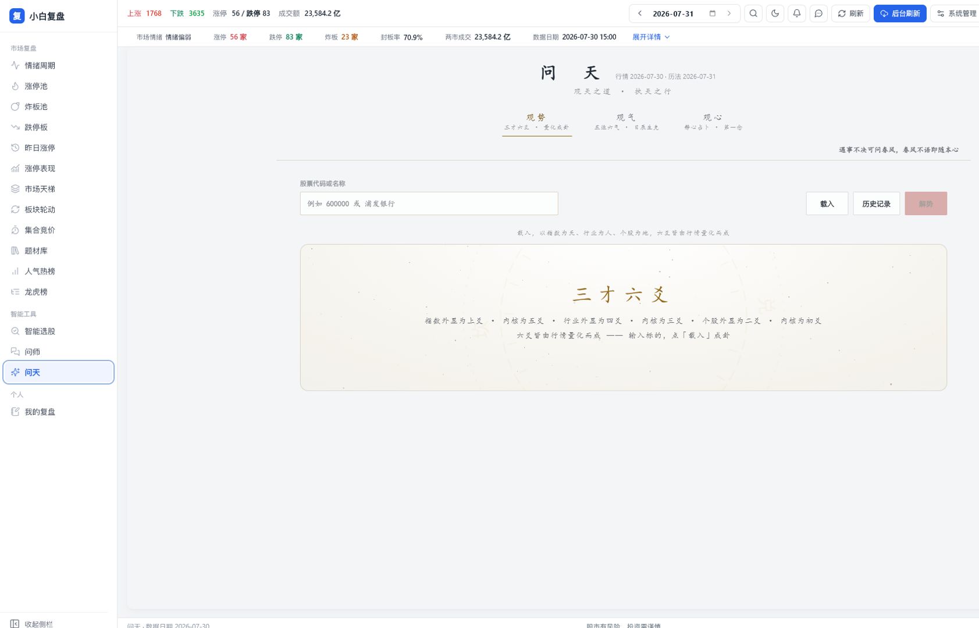The width and height of the screenshot is (979, 628).
Task: Switch to the 观势 tab
Action: click(x=536, y=122)
